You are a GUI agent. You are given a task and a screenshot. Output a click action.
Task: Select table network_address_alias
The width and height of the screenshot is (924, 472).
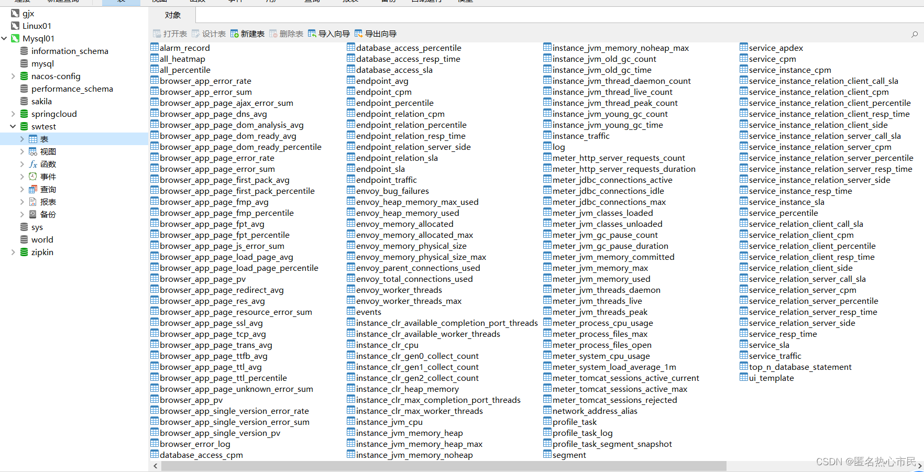pyautogui.click(x=595, y=411)
